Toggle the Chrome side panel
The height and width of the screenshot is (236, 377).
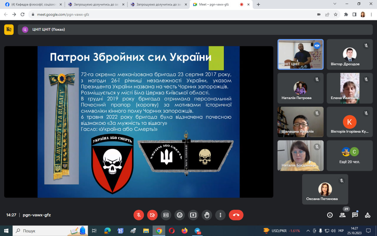354,14
